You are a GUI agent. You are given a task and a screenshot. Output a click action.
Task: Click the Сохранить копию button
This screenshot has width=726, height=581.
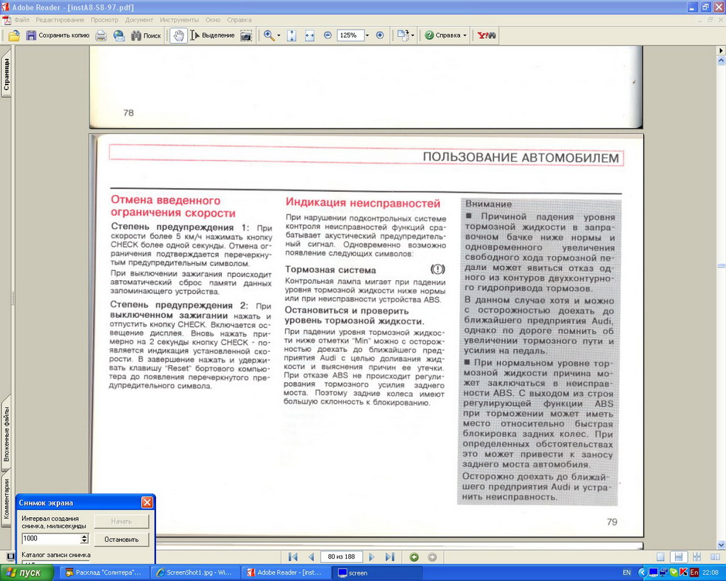57,35
